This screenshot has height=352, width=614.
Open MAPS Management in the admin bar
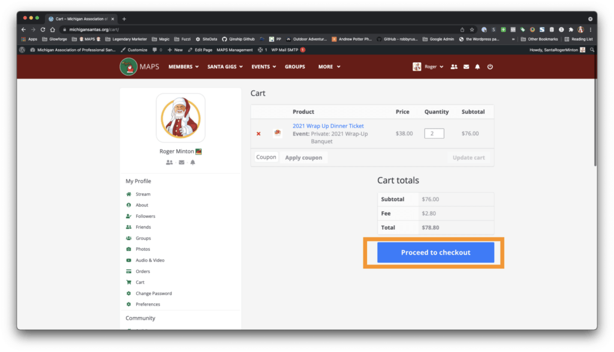(x=234, y=50)
